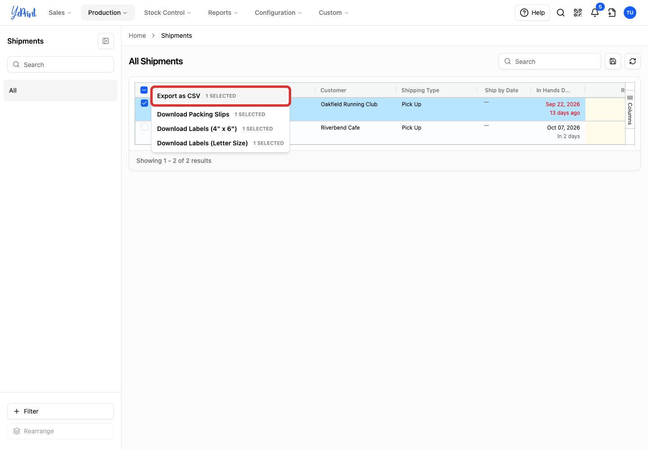The height and width of the screenshot is (450, 648).
Task: Uncheck the Oakfield Running Club row
Action: [144, 103]
